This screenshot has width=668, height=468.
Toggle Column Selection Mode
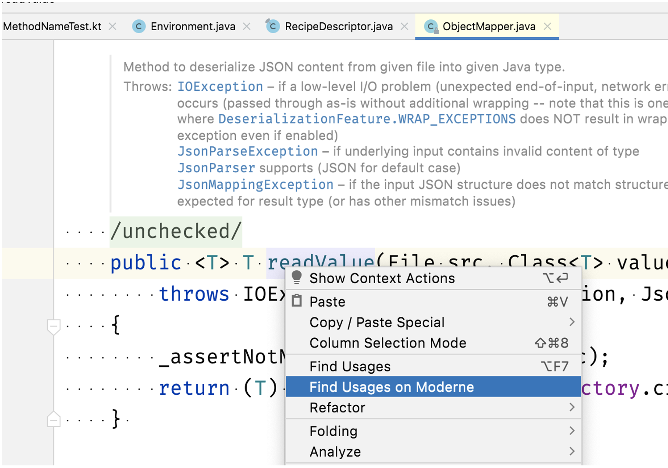(x=433, y=343)
